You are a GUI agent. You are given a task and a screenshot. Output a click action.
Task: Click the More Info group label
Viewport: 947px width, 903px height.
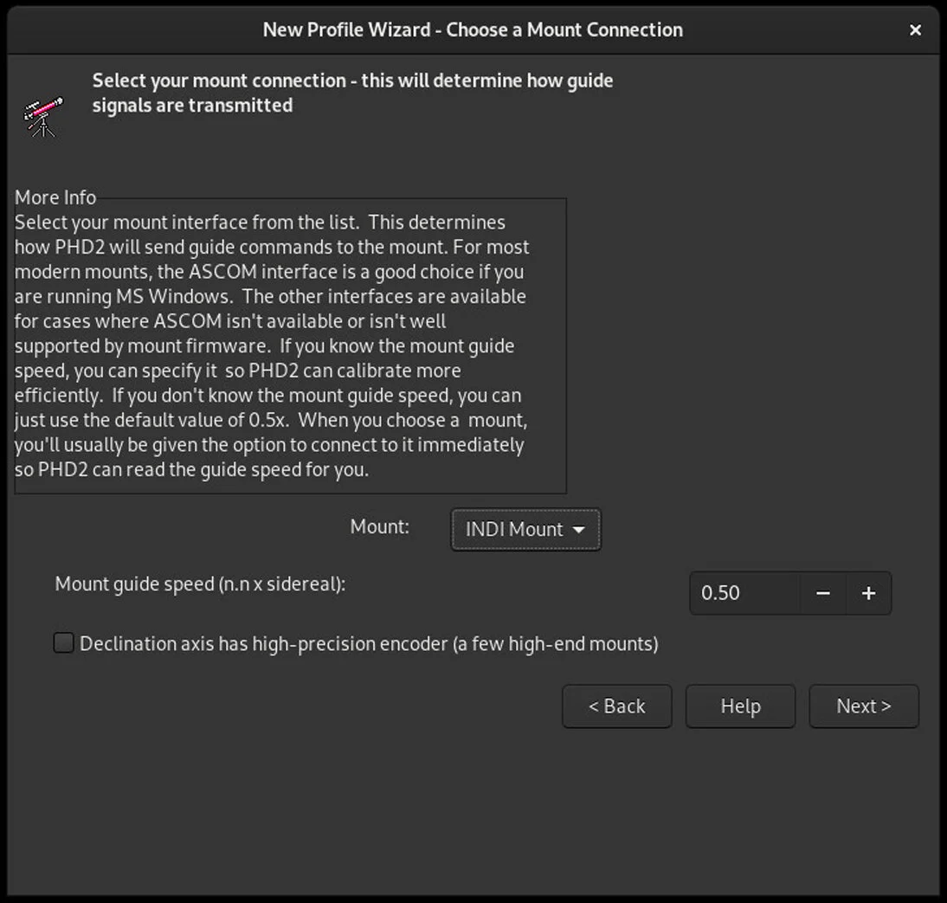click(x=55, y=197)
